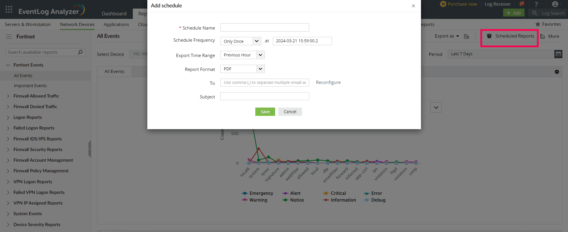568x232 pixels.
Task: Save the new schedule
Action: (265, 112)
